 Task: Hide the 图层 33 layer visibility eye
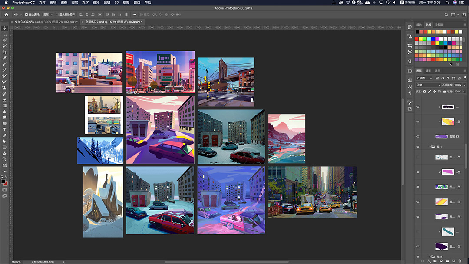click(418, 136)
